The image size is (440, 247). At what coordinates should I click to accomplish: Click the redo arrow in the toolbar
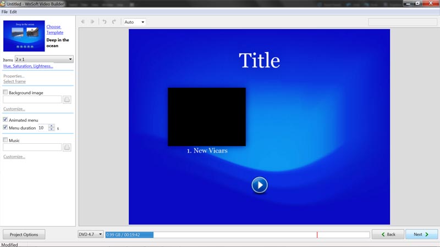click(x=114, y=22)
